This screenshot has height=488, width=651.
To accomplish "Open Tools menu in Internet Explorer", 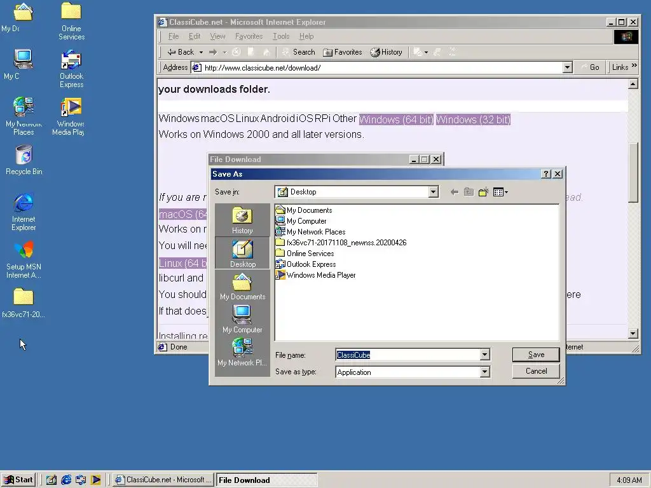I will (x=281, y=36).
